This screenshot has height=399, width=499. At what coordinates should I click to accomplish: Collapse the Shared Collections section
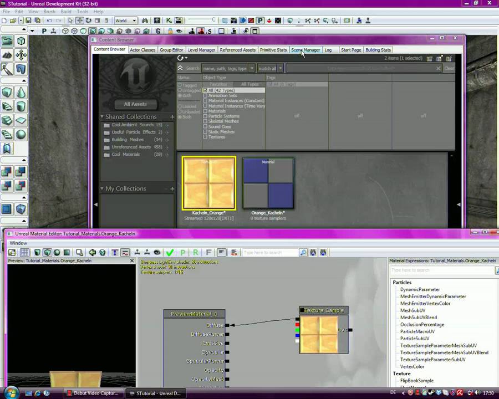coord(102,117)
